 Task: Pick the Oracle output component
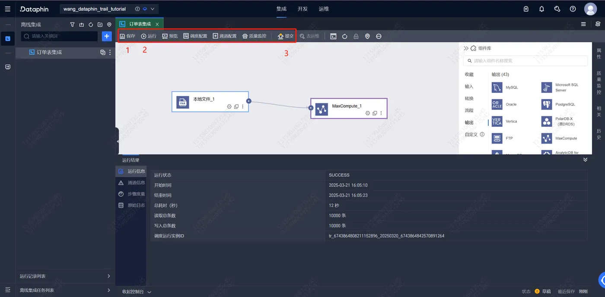504,104
